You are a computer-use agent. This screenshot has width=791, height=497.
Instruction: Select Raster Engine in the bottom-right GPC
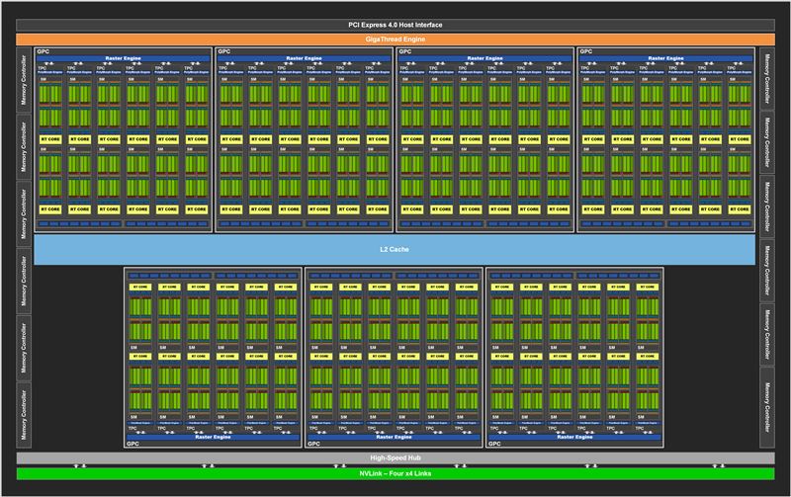point(575,437)
